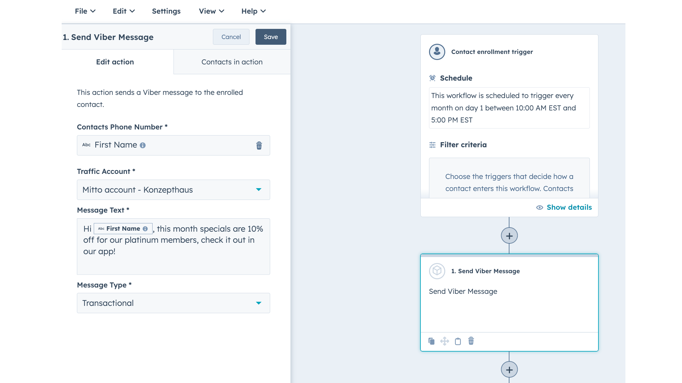Switch to Contacts in action tab

[x=232, y=62]
